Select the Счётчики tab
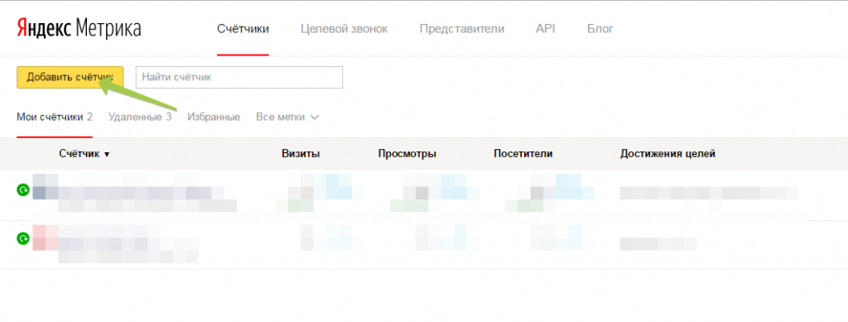The image size is (848, 322). click(x=243, y=29)
